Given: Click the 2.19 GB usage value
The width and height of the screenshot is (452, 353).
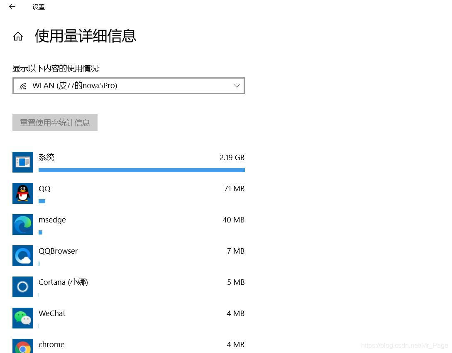Looking at the screenshot, I should [x=232, y=158].
